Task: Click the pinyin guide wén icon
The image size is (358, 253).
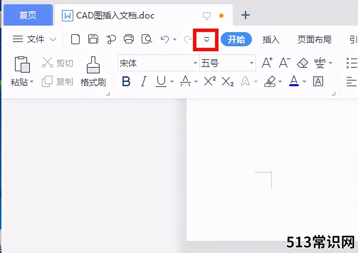Action: coord(320,63)
